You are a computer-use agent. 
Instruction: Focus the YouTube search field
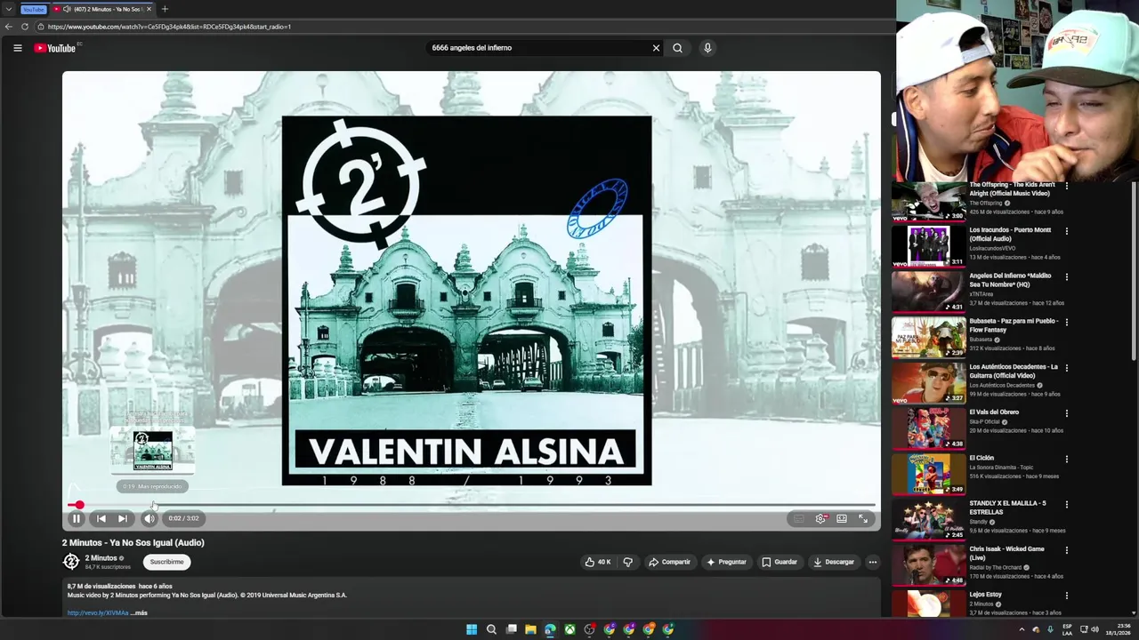click(538, 48)
